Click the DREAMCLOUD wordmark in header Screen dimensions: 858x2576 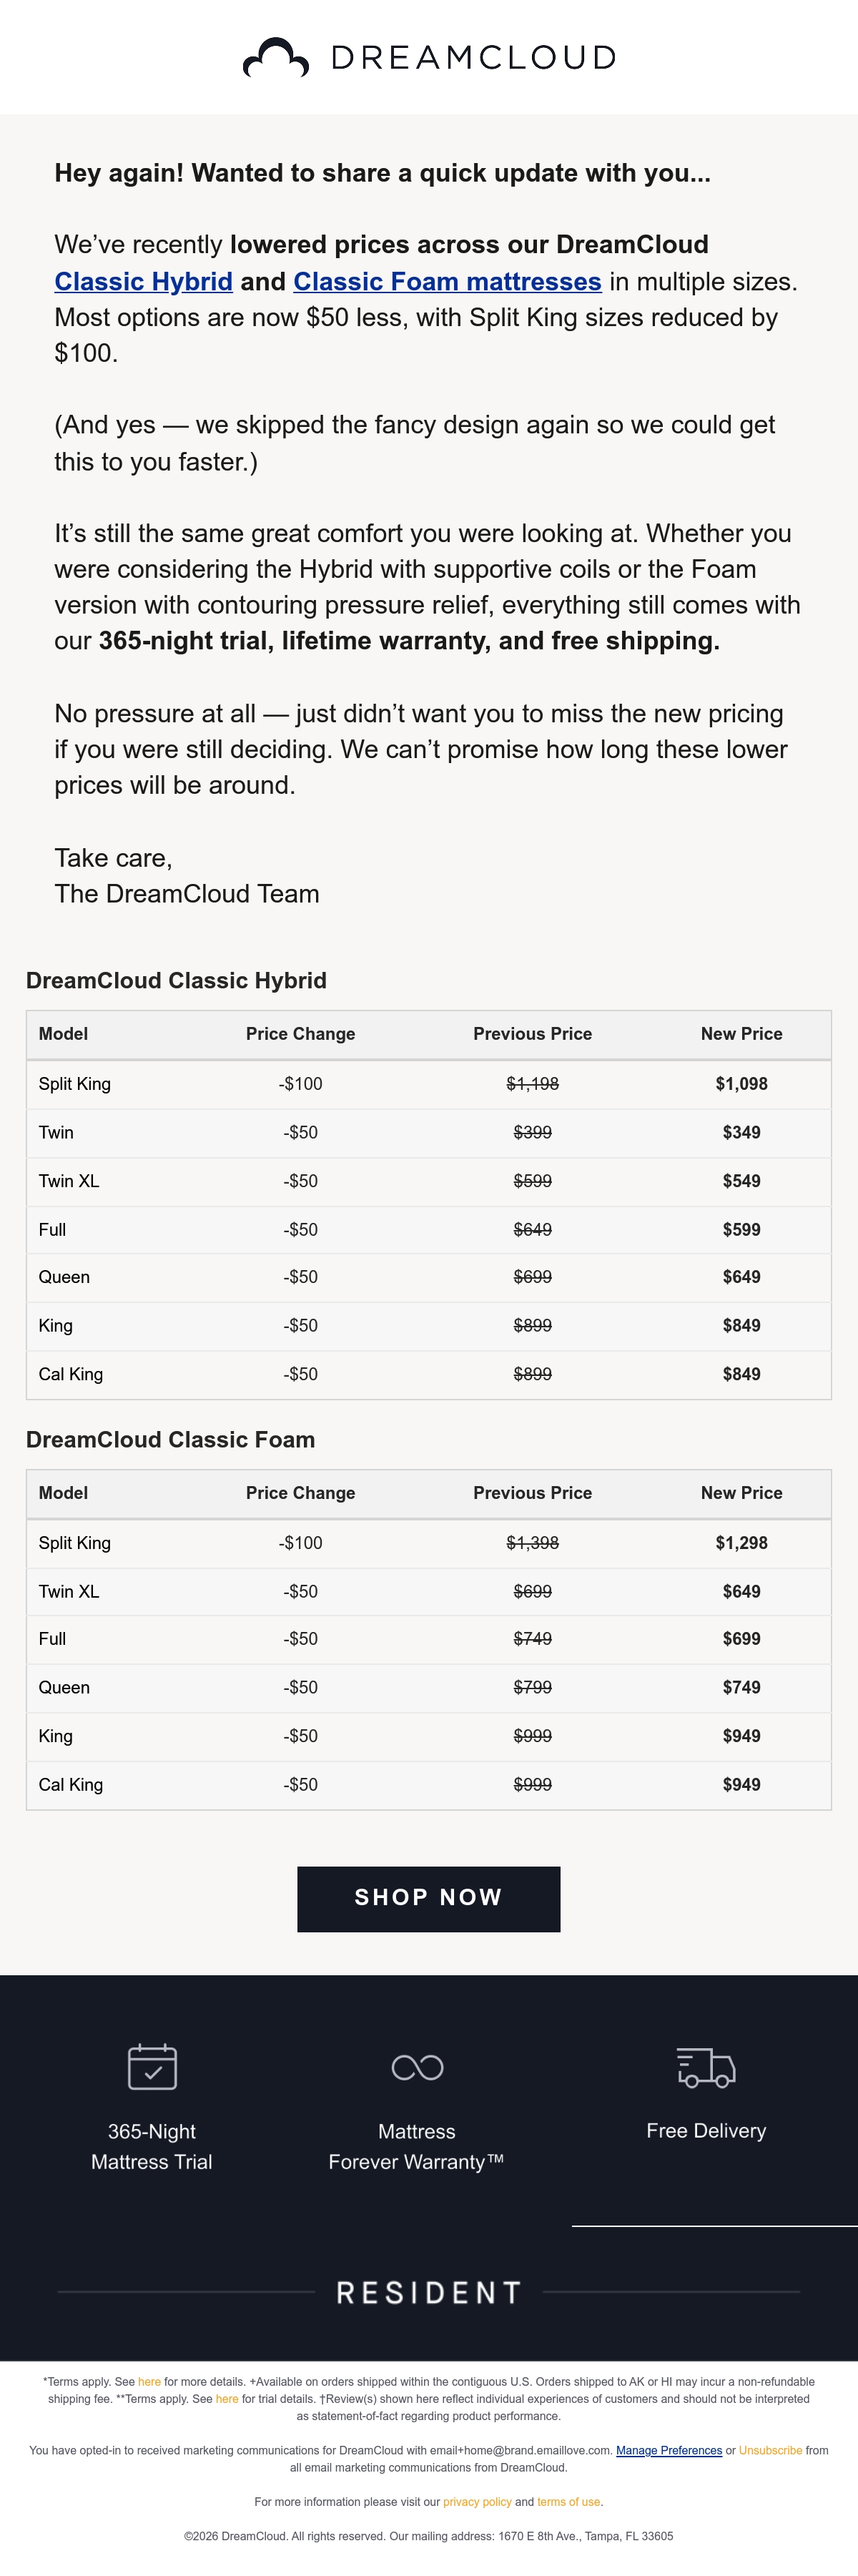[x=473, y=58]
